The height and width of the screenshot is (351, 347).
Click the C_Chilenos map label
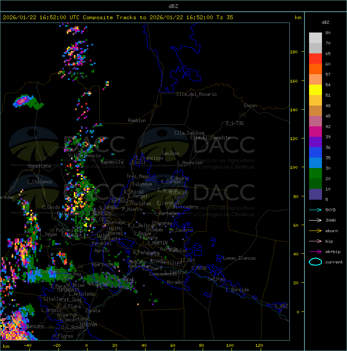pyautogui.click(x=40, y=182)
